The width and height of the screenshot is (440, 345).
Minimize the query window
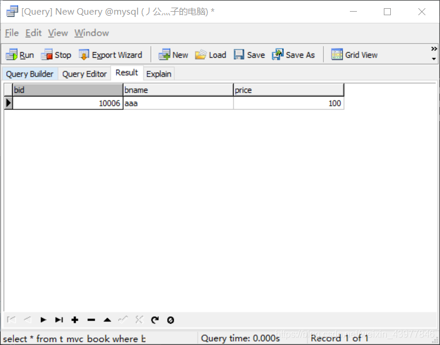click(x=353, y=12)
